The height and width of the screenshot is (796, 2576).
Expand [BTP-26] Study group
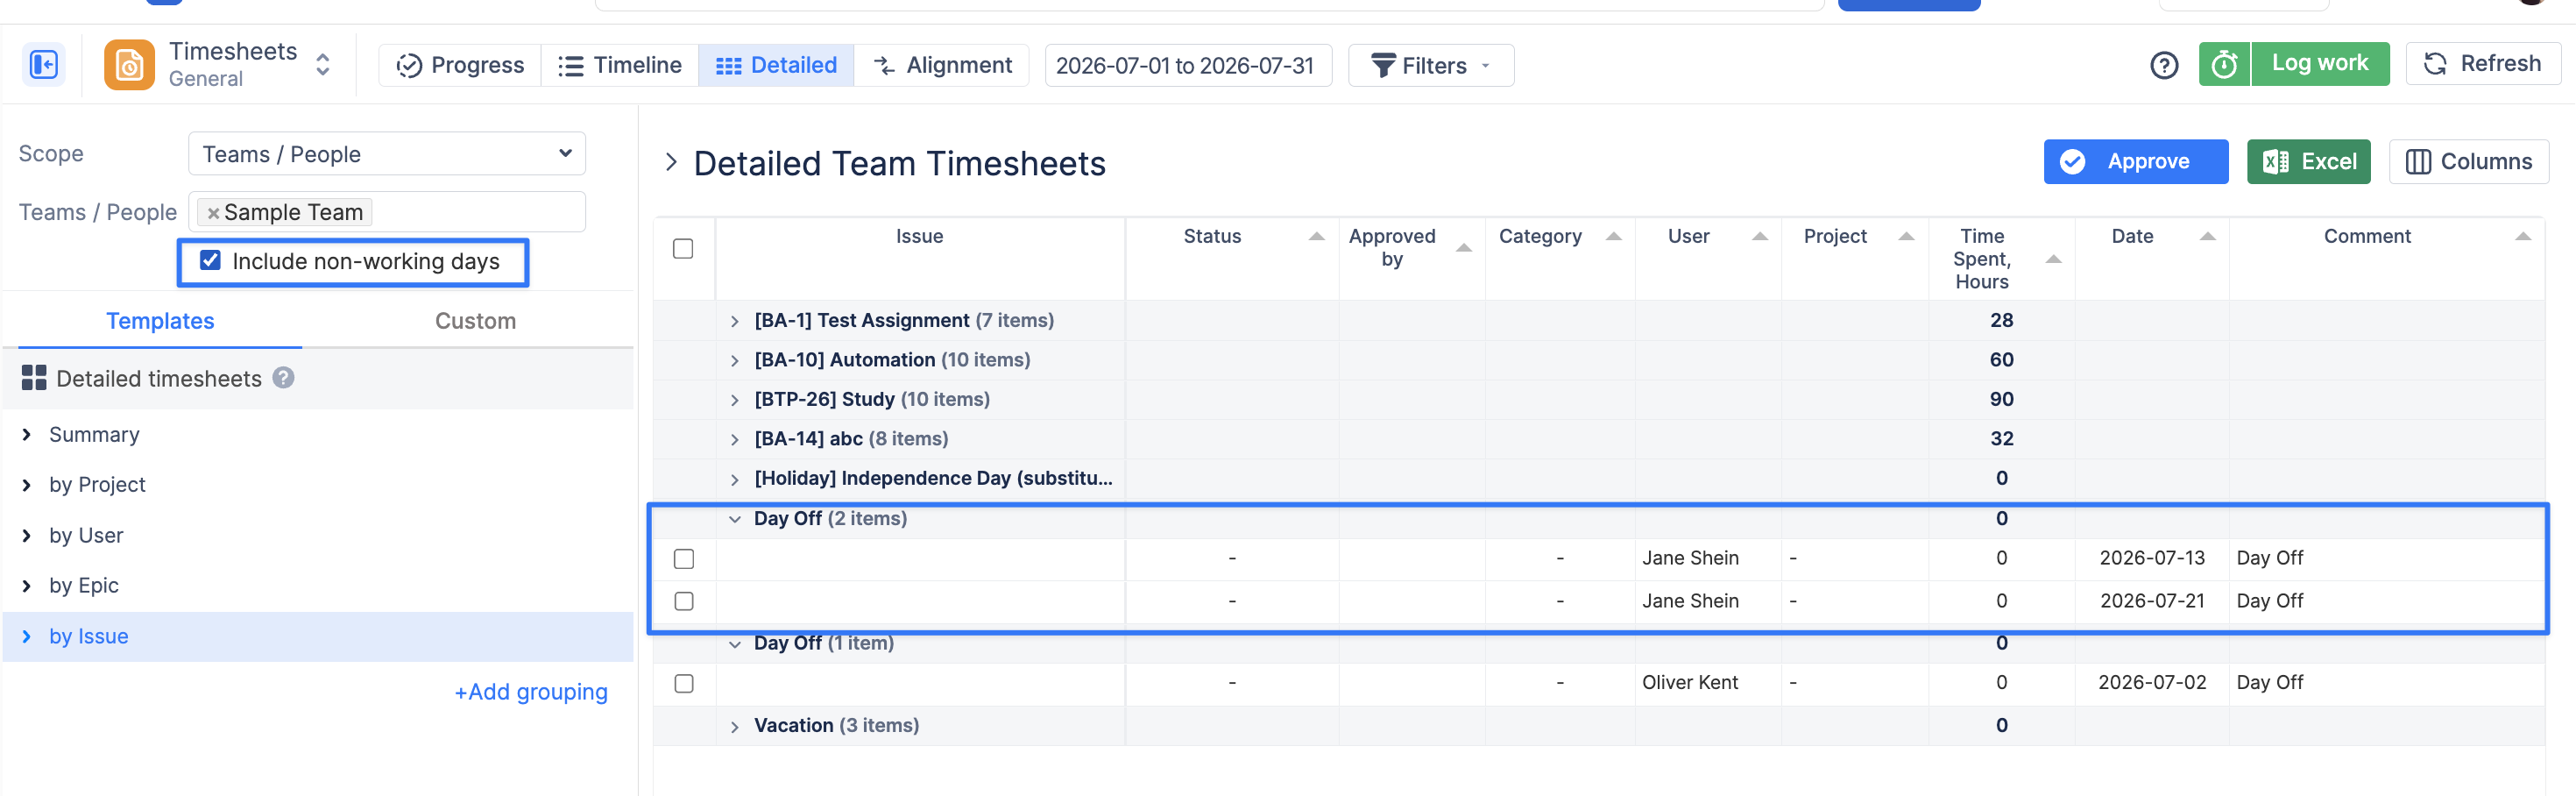[x=735, y=400]
